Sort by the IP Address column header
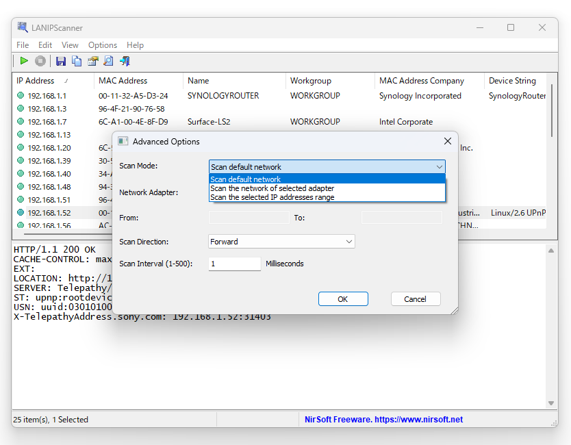571x445 pixels. point(53,81)
